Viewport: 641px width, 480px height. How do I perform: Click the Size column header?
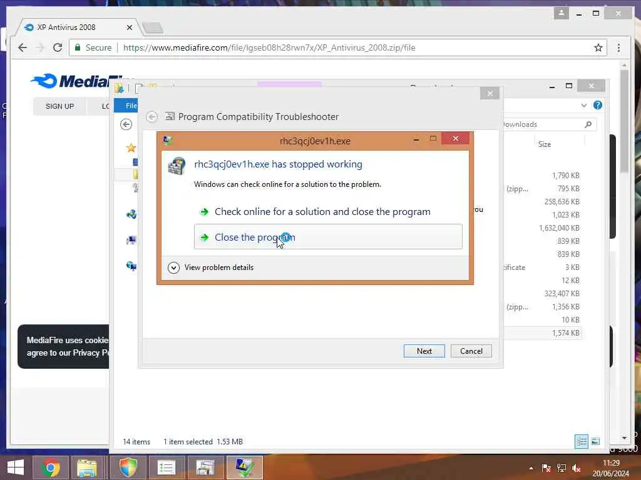pos(544,144)
